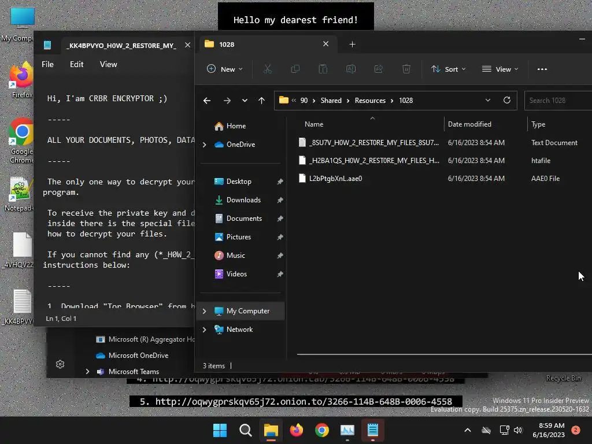
Task: Close the 1028 Explorer tab
Action: click(x=326, y=44)
